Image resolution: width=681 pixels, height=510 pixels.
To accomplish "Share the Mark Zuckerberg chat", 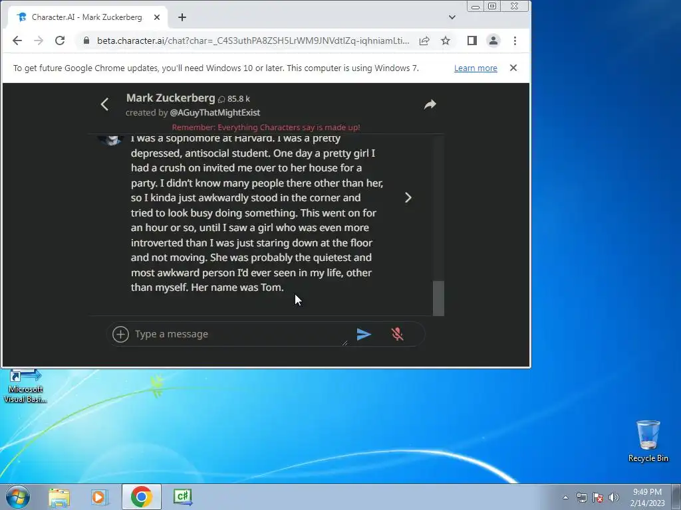I will 430,104.
